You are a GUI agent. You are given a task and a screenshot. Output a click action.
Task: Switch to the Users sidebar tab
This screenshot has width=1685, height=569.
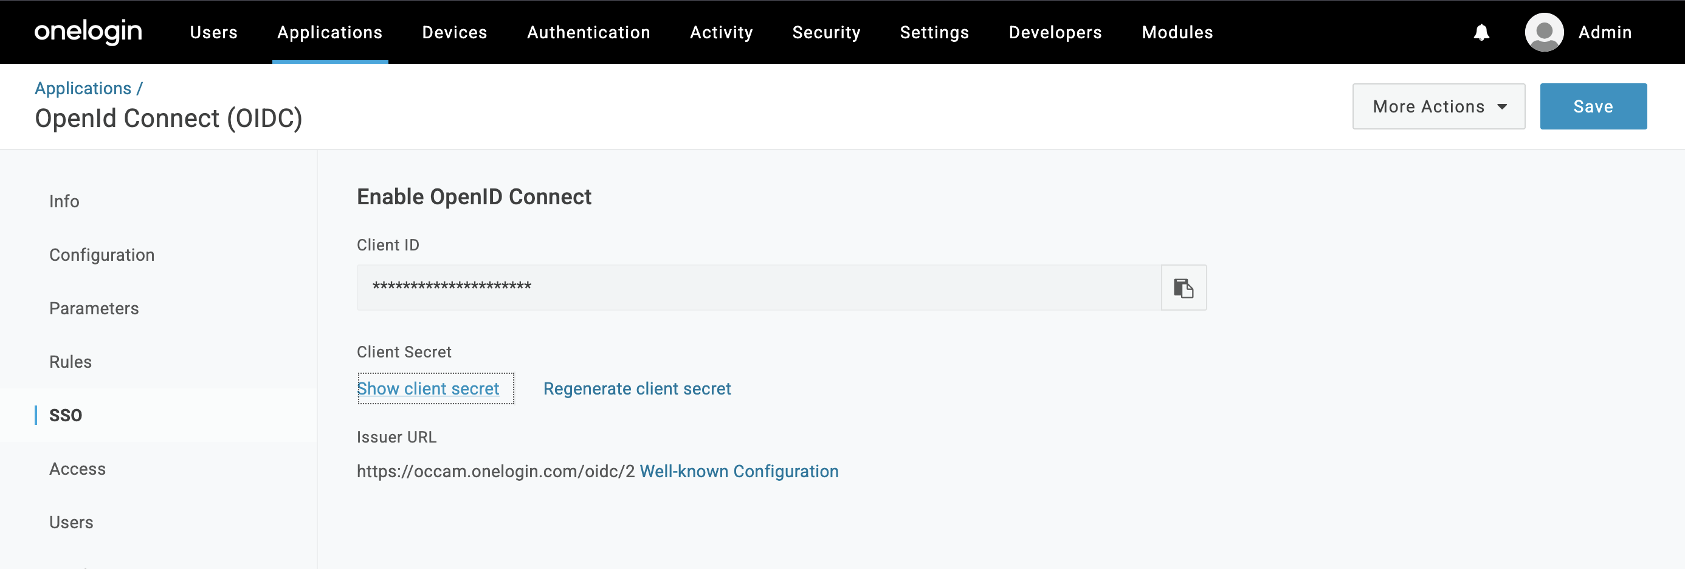[71, 523]
